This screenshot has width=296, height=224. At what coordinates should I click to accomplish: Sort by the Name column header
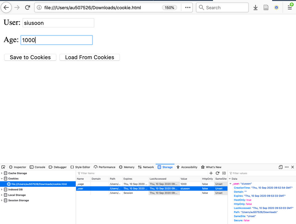tap(83, 179)
